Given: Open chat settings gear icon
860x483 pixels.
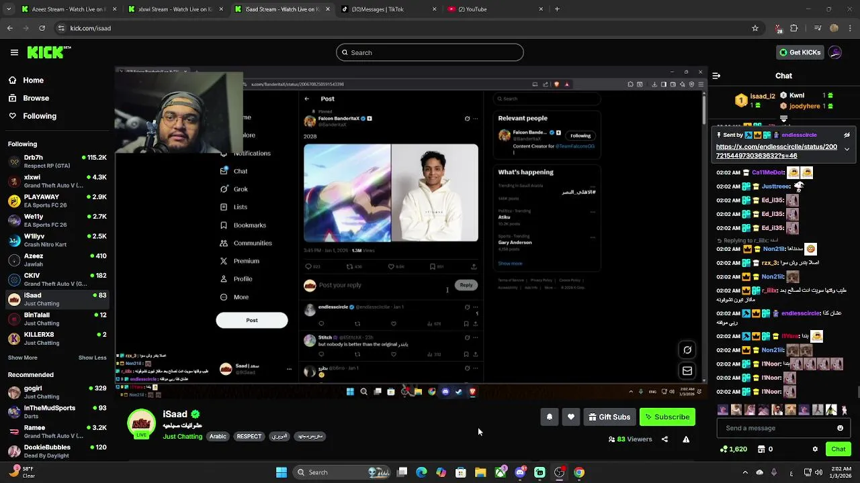Looking at the screenshot, I should [815, 449].
